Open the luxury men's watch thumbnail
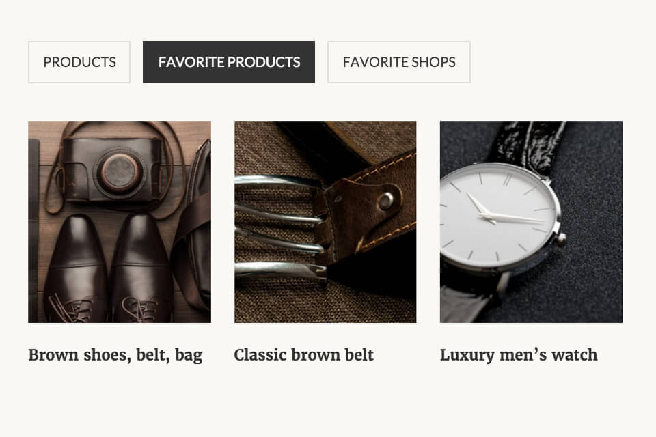Image resolution: width=656 pixels, height=437 pixels. pyautogui.click(x=532, y=222)
